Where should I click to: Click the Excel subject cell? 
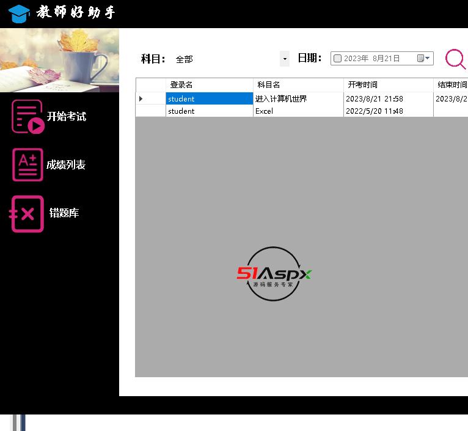pos(298,111)
